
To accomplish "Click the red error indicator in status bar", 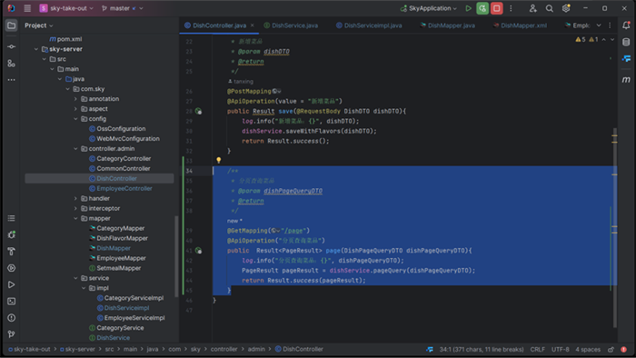I will (x=624, y=349).
